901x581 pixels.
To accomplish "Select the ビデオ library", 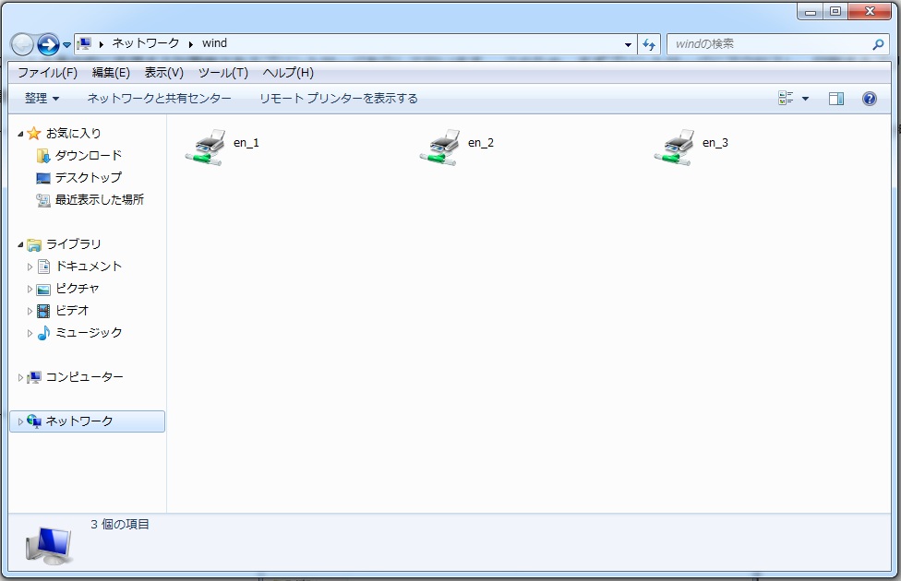I will click(x=72, y=311).
